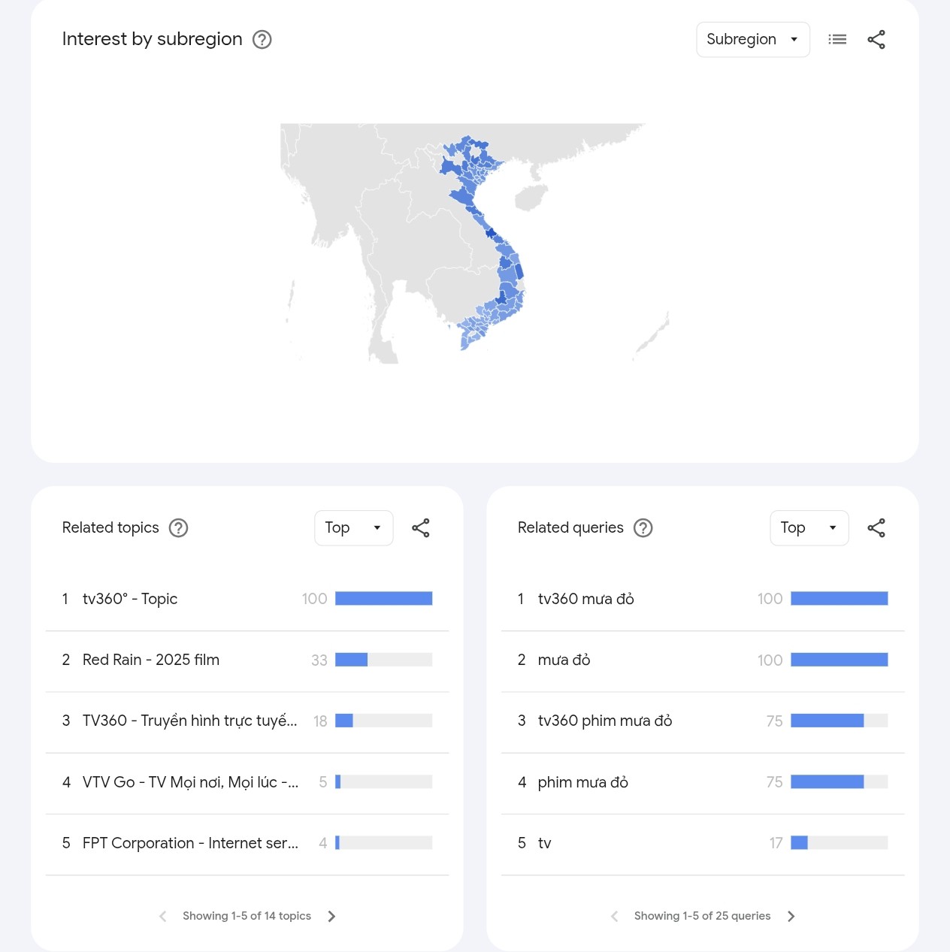Viewport: 950px width, 952px height.
Task: Select the 'tv360° - Topic' entry
Action: 129,599
